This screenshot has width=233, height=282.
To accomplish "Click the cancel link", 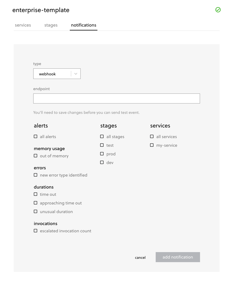I will pyautogui.click(x=140, y=257).
